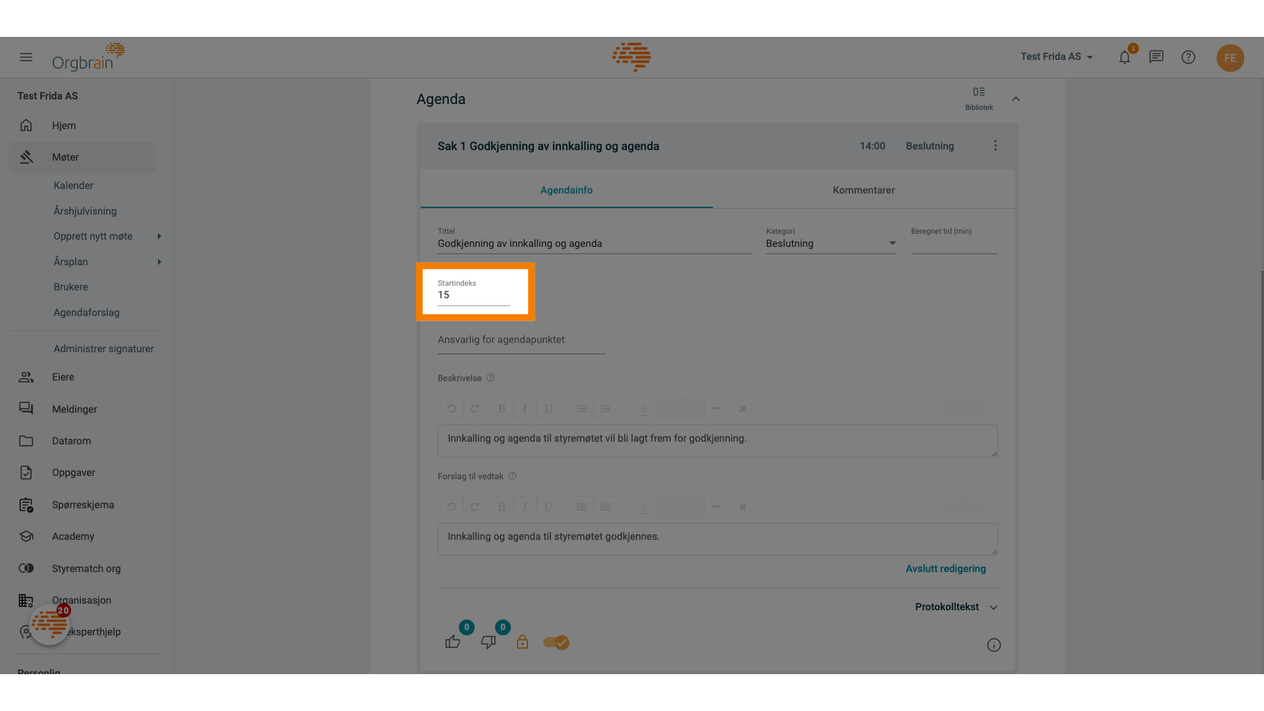Click Beskrivelse help question icon
1264x711 pixels.
(x=490, y=378)
